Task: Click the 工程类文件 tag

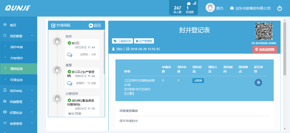Action: 122,41
